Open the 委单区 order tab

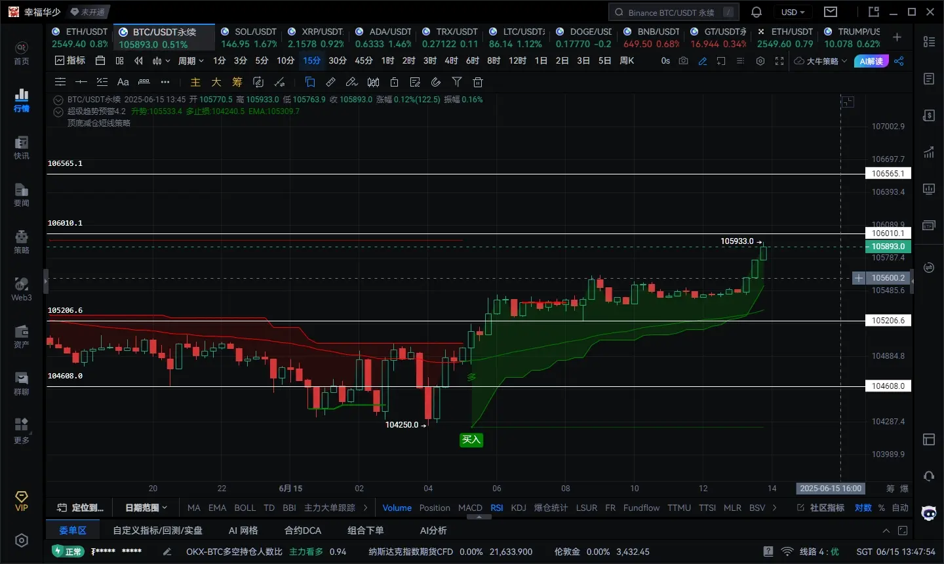point(73,531)
